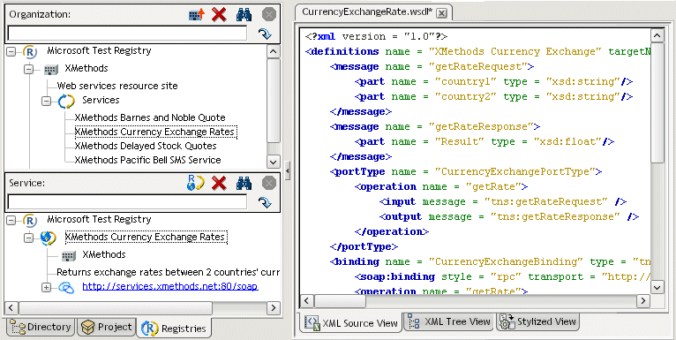Collapse XMethods Currency Exchange Rates service node
The width and height of the screenshot is (676, 340).
(x=28, y=238)
